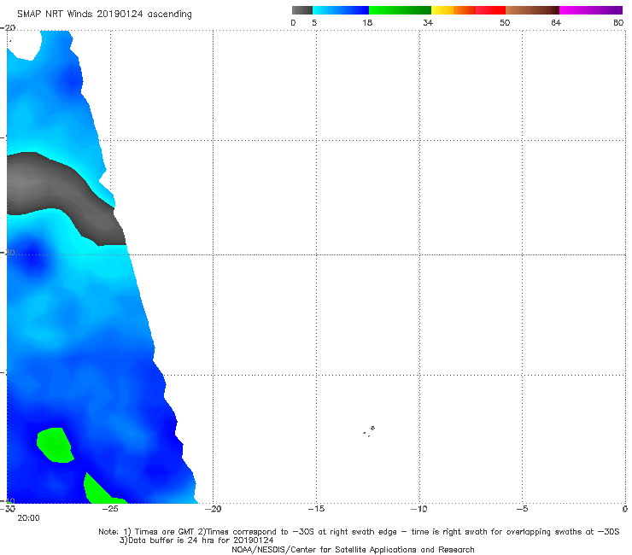Click colorbar label '64'

point(556,22)
